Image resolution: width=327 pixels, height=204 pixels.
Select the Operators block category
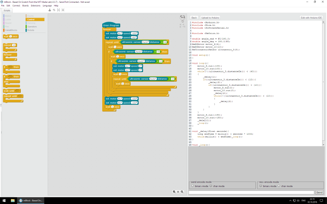click(x=31, y=27)
